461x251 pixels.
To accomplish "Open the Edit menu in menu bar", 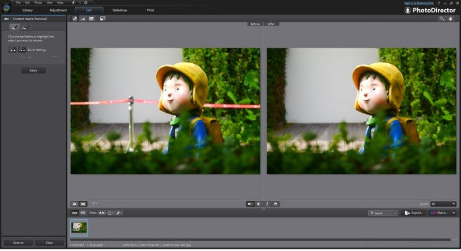I will pyautogui.click(x=27, y=3).
